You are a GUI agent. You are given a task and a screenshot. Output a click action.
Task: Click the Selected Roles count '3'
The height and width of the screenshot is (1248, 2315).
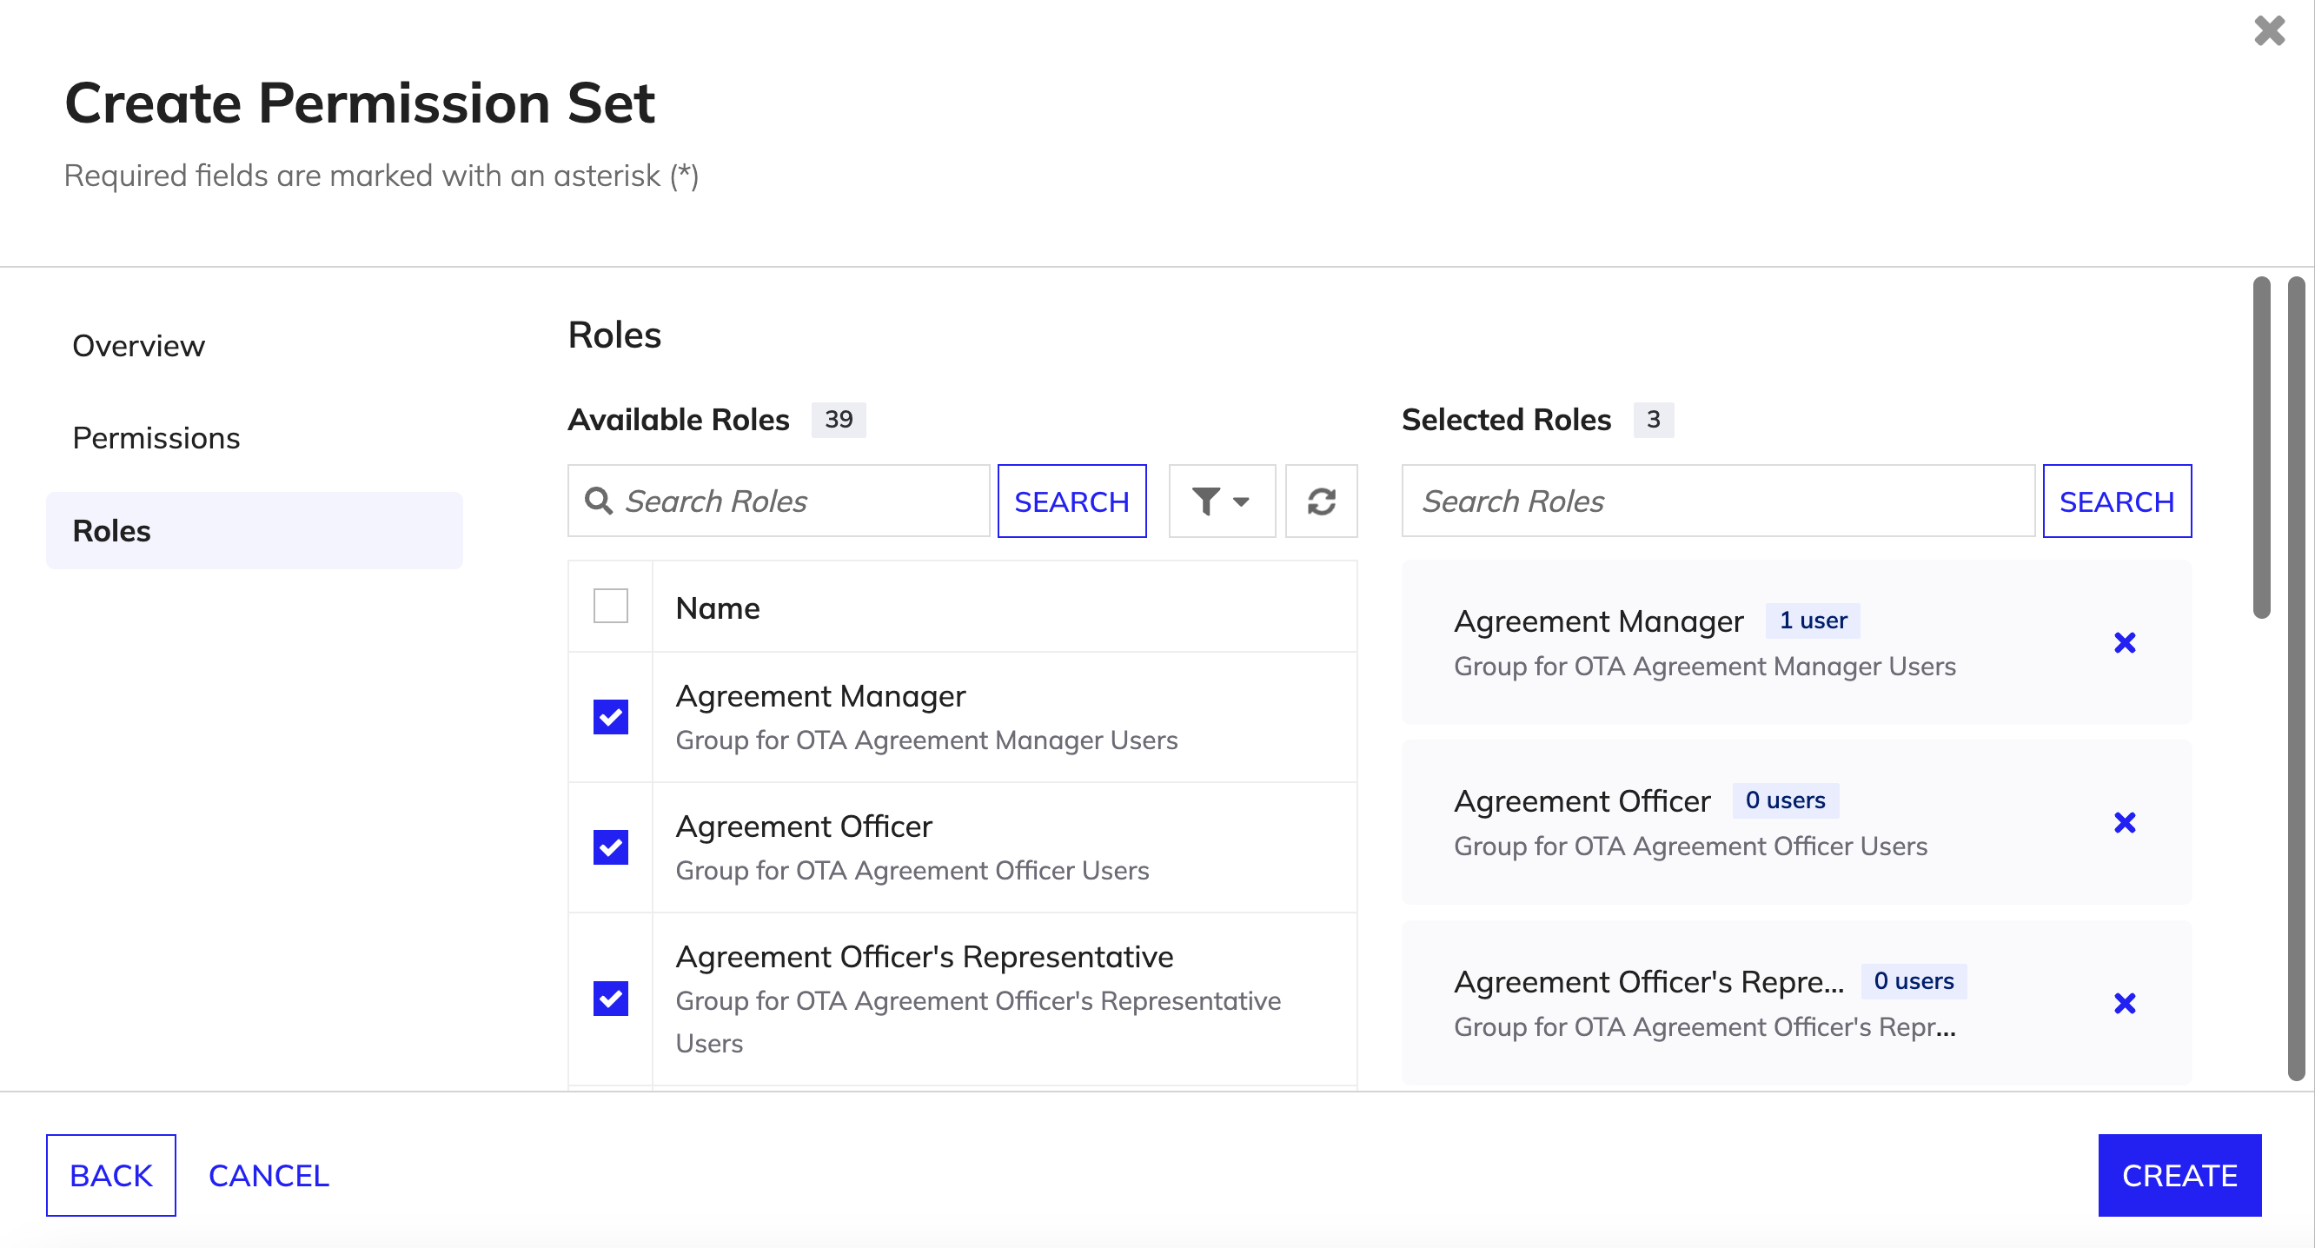(x=1653, y=419)
